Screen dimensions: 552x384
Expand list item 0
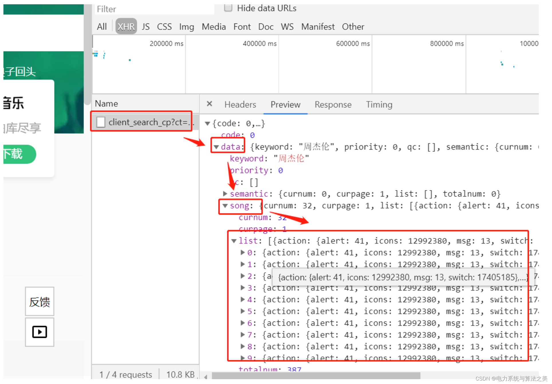(243, 252)
